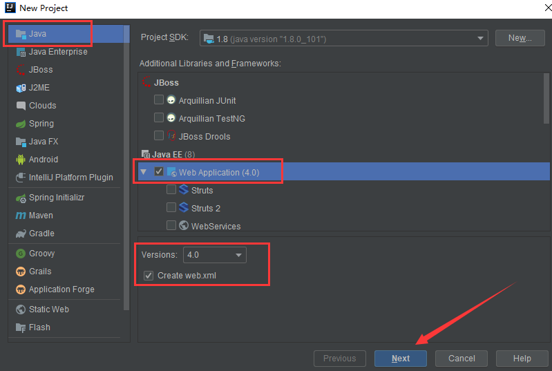Click the Java FX folder icon
This screenshot has height=371, width=552.
coord(21,142)
